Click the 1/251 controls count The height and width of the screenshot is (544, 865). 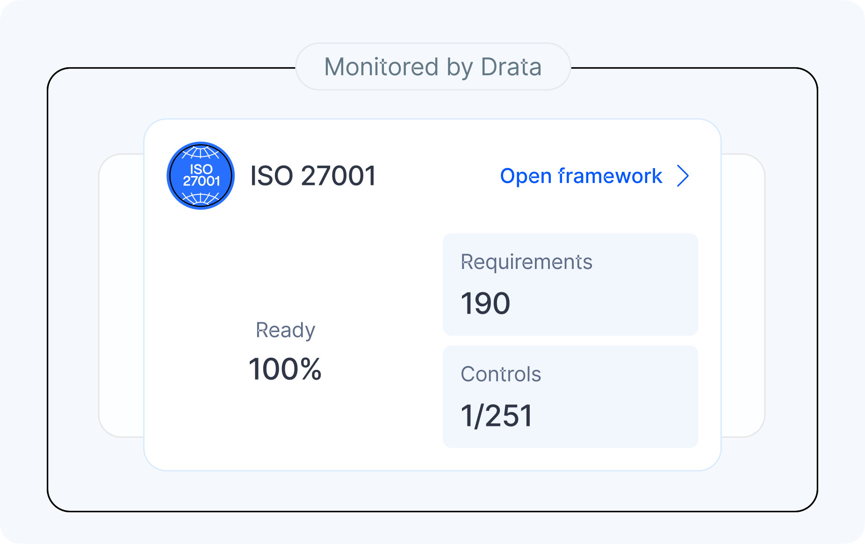497,416
